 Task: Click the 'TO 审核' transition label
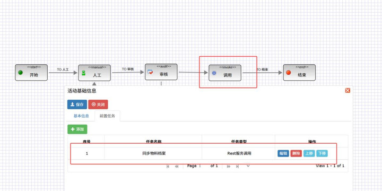[x=128, y=69]
